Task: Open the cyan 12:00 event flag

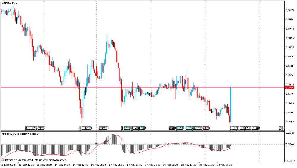Action: click(x=127, y=128)
